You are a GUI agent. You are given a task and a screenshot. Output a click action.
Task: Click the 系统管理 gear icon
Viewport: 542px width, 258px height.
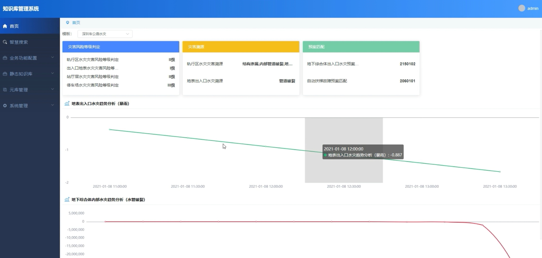5,106
